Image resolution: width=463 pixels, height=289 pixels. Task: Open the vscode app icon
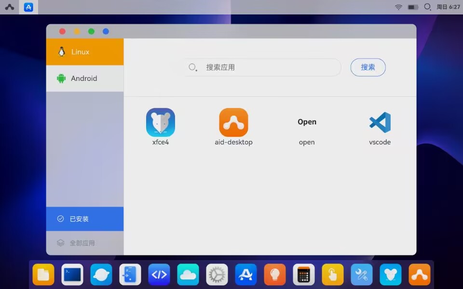(x=380, y=122)
